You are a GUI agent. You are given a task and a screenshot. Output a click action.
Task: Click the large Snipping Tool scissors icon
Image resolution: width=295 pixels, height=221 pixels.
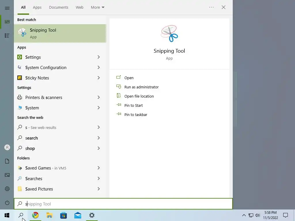coord(169,33)
